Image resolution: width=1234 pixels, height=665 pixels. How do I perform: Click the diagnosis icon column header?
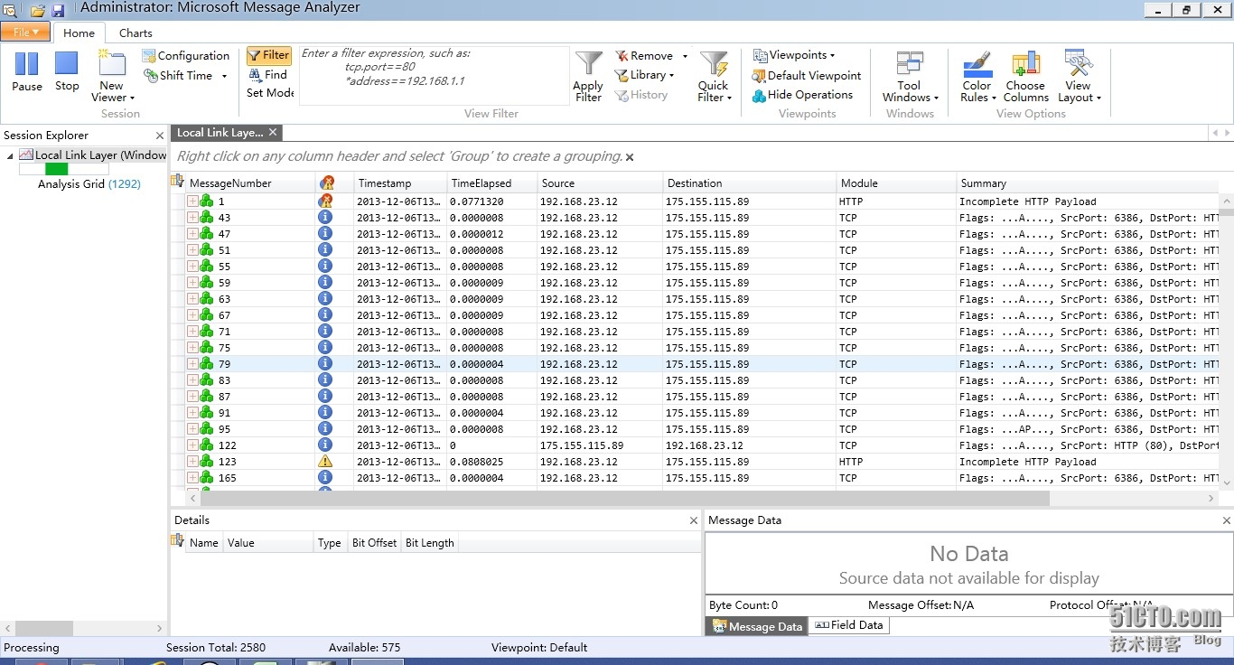pyautogui.click(x=327, y=183)
